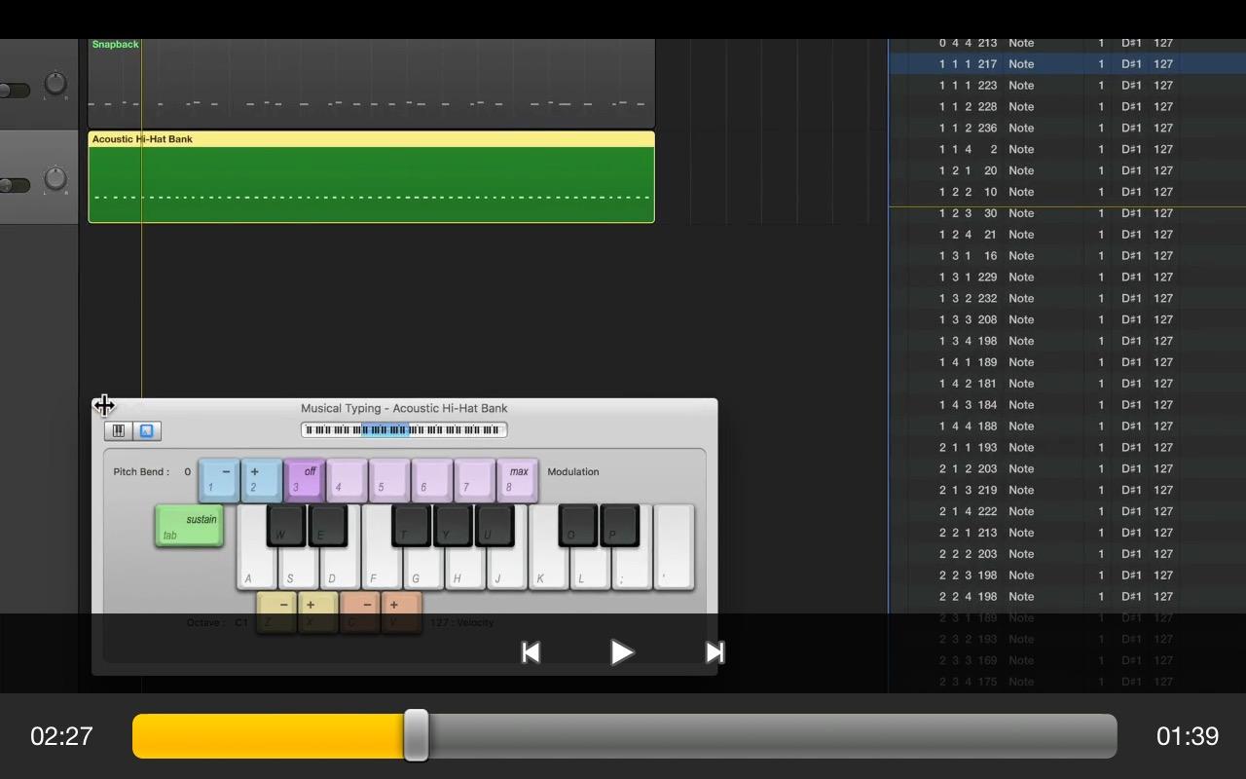Select the event at position 1 2 3 30
1246x779 pixels.
click(1067, 213)
